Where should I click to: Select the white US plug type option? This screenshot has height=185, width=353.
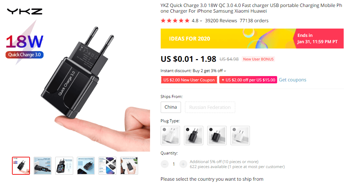tap(240, 136)
